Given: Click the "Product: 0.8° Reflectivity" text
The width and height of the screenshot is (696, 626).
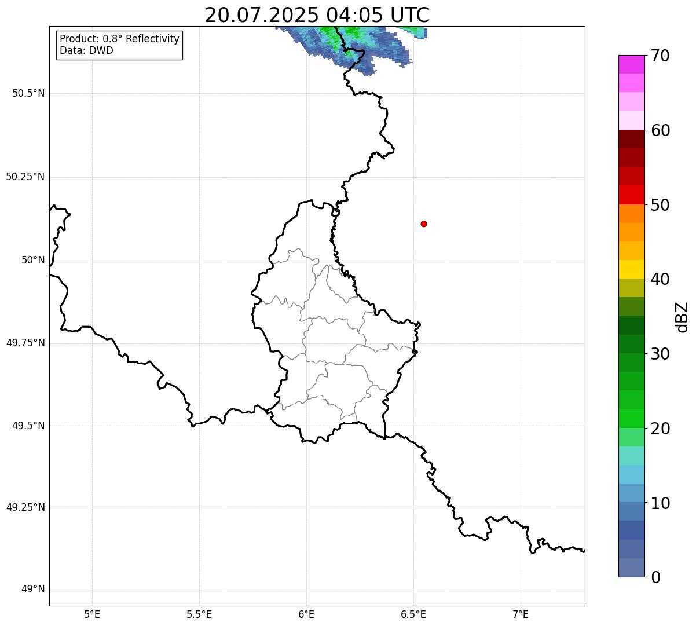Looking at the screenshot, I should tap(120, 39).
